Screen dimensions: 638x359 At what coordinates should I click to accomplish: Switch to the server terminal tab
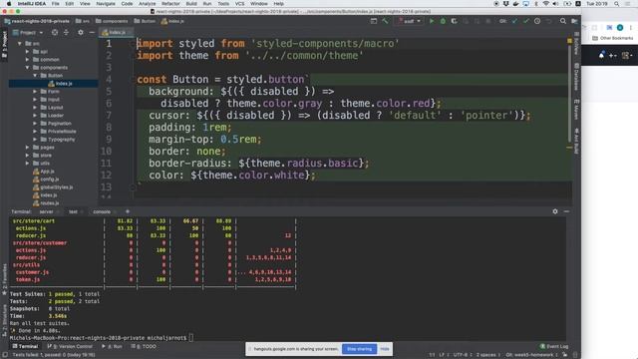46,211
